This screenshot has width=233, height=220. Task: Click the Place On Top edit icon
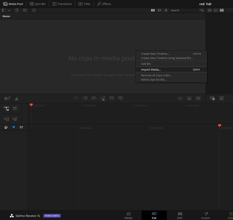coord(112,98)
